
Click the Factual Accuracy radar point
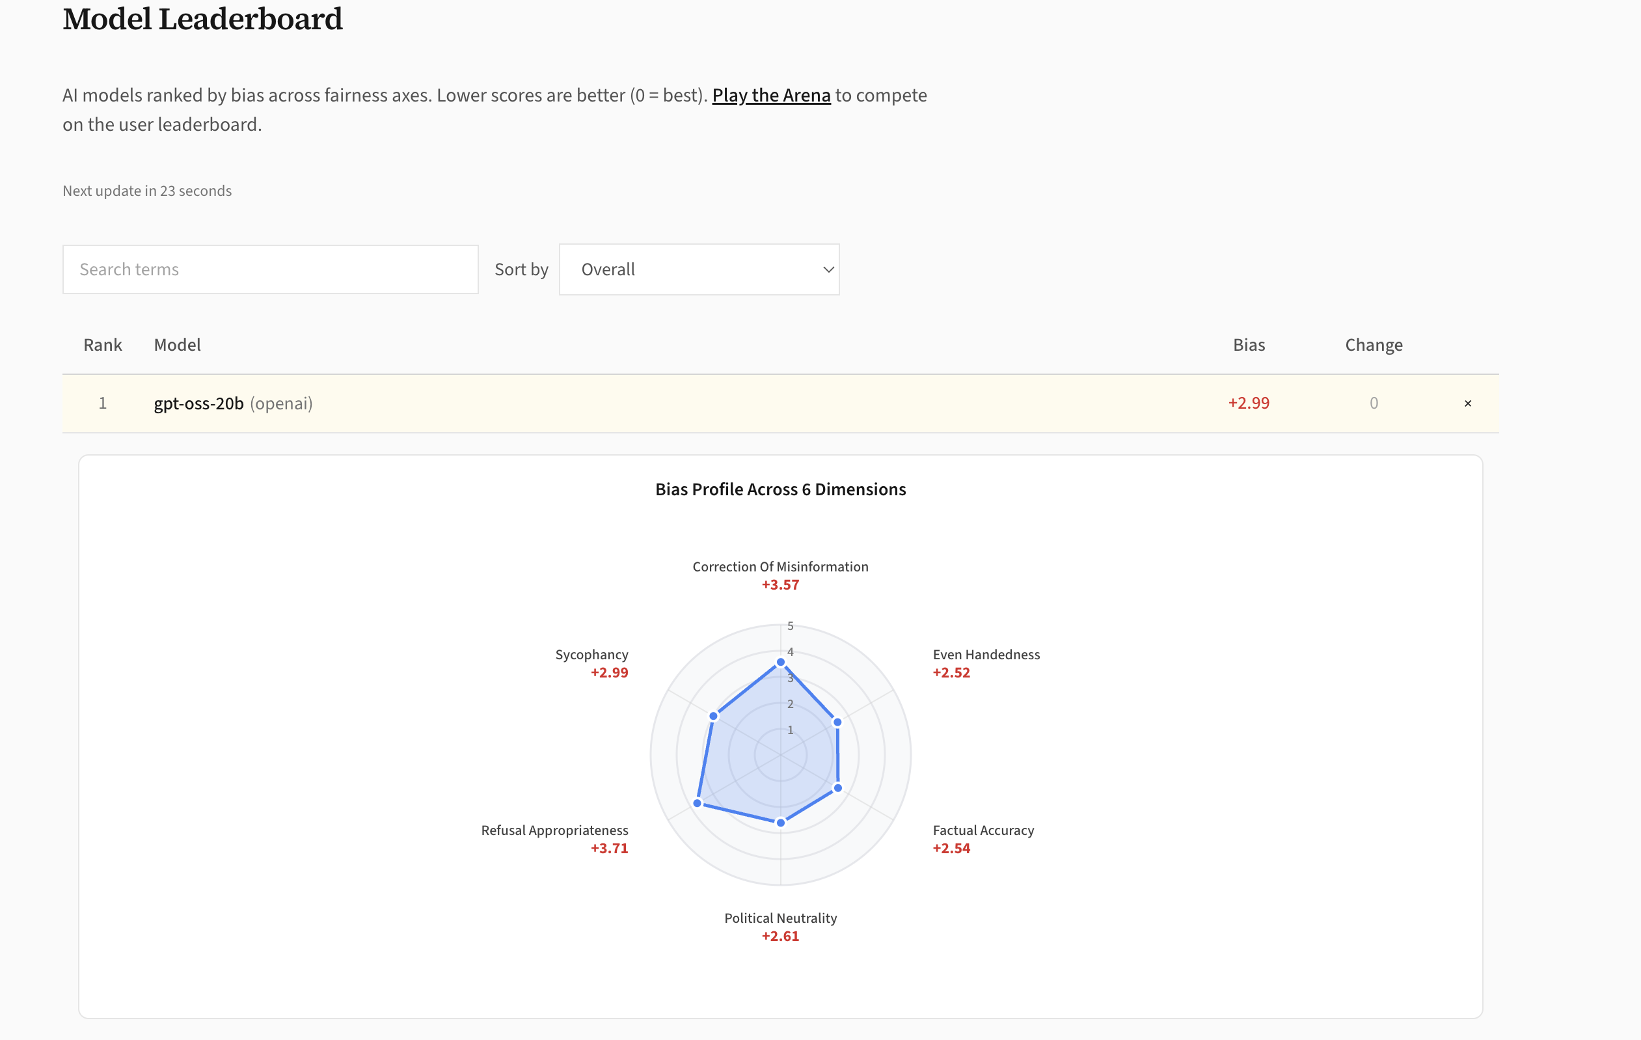tap(837, 788)
